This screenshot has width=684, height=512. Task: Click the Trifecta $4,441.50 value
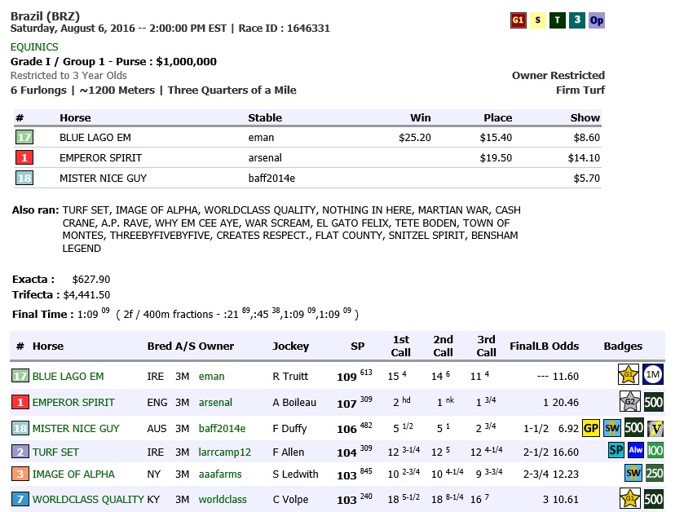(x=86, y=295)
